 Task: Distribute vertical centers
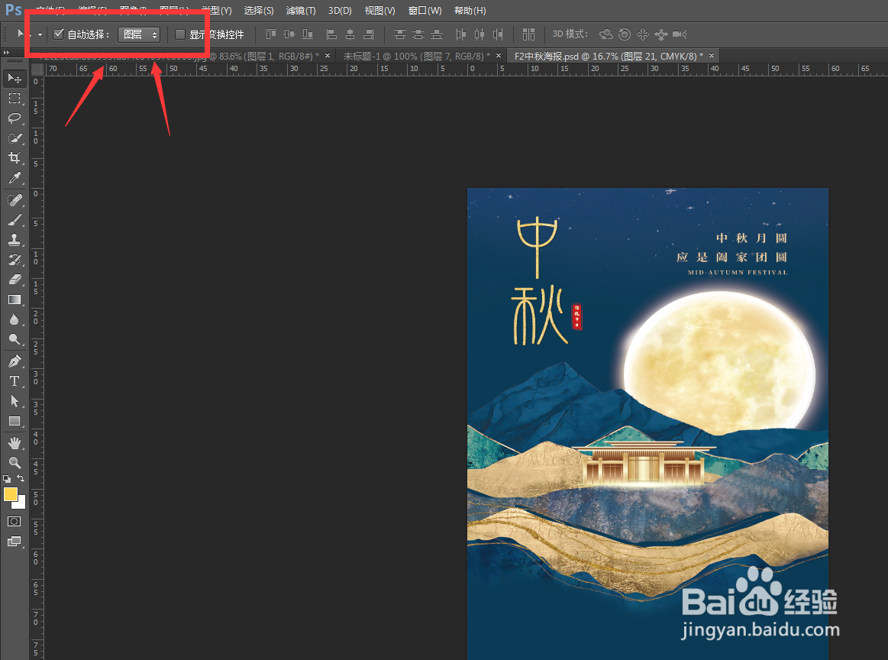point(418,34)
